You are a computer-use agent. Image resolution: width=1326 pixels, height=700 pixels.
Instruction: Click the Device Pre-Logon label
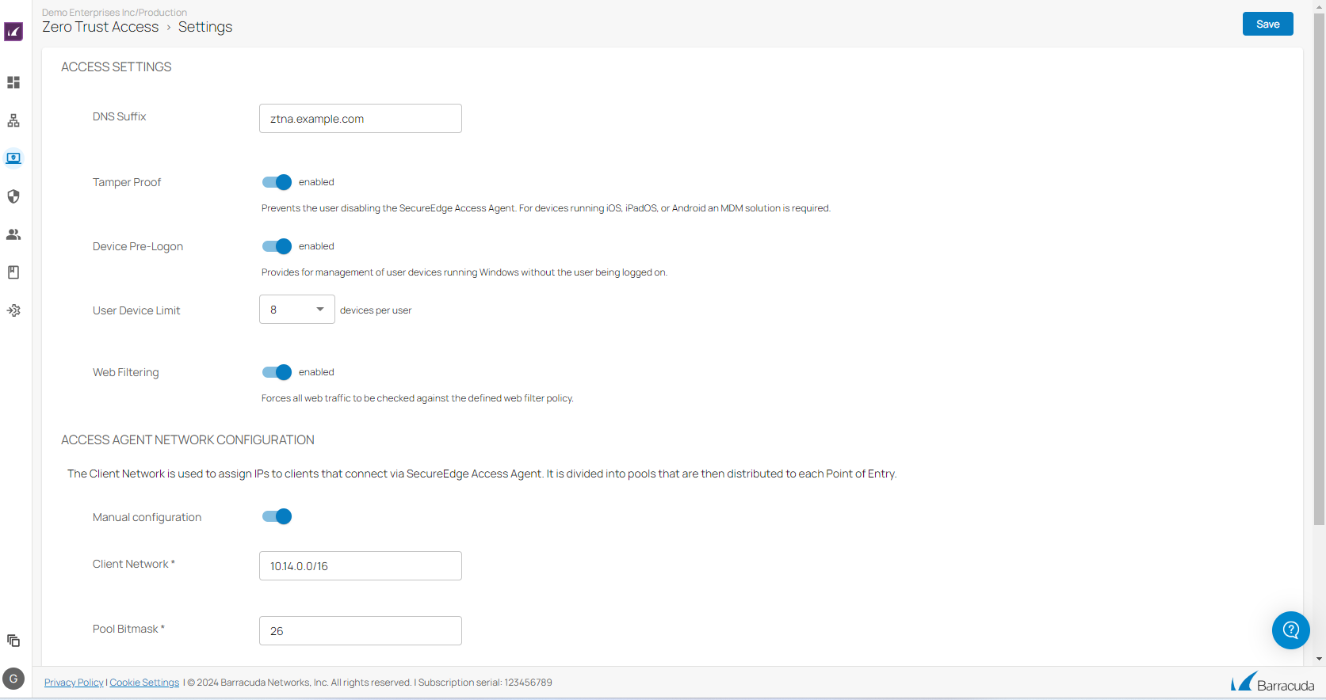click(138, 246)
